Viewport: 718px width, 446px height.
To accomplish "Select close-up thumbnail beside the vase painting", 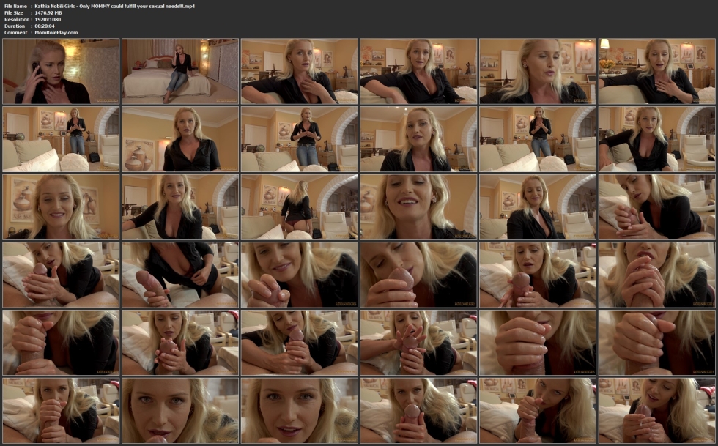I will pos(180,139).
